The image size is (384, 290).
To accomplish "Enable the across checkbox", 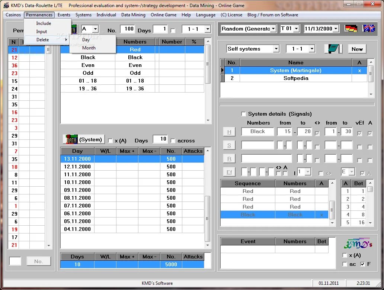I will point(173,141).
